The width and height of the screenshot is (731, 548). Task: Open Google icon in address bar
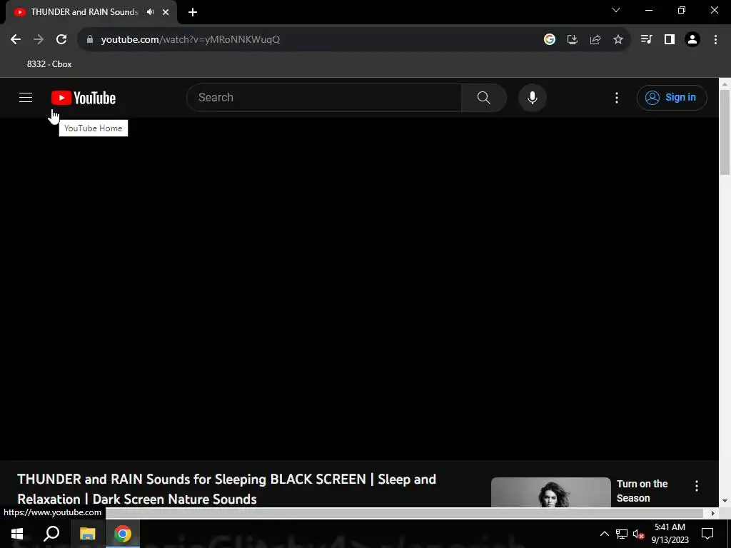550,40
